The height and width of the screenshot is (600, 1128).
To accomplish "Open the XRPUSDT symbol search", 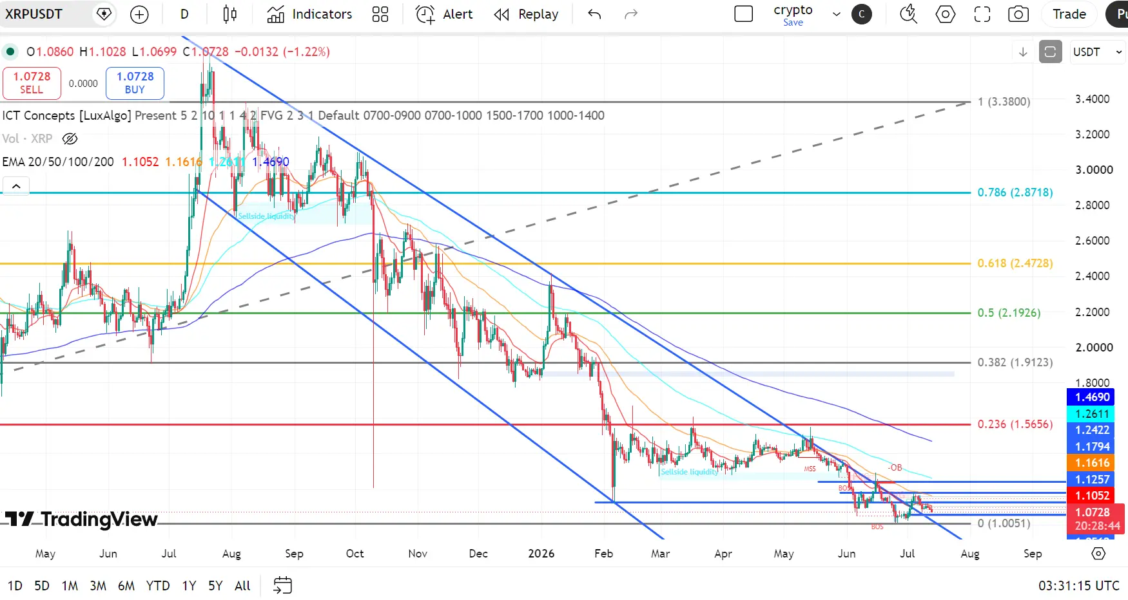I will tap(34, 14).
